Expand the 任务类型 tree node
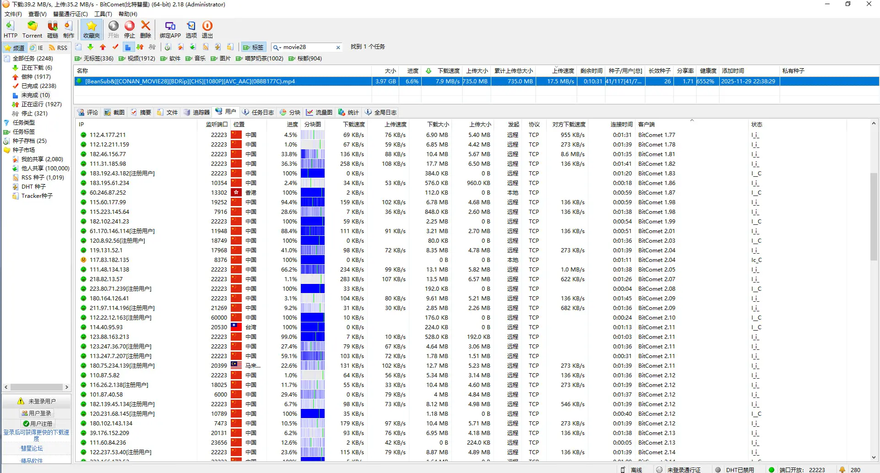This screenshot has width=880, height=473. 7,123
